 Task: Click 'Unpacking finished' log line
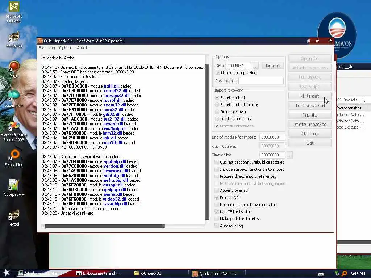68,213
